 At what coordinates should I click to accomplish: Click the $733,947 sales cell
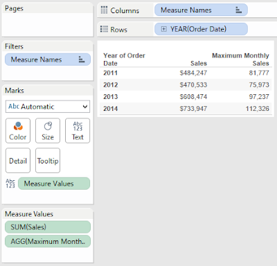tap(193, 109)
